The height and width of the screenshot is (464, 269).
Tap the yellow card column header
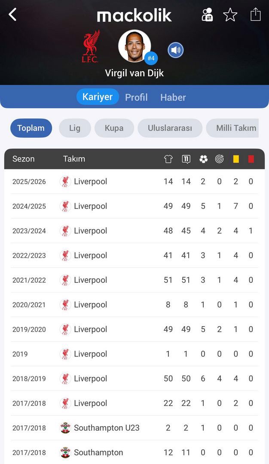[x=235, y=159]
